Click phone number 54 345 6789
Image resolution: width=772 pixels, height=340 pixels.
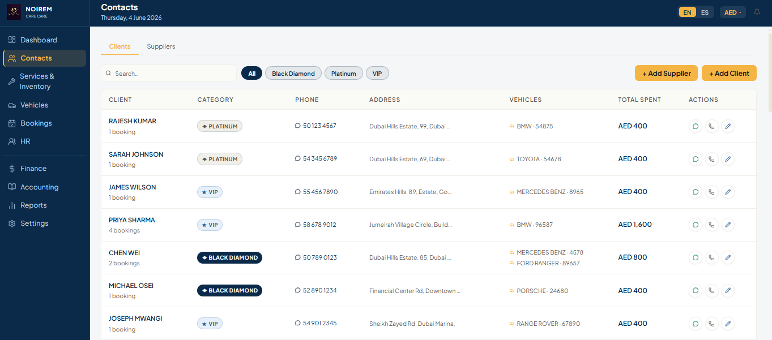coord(319,158)
